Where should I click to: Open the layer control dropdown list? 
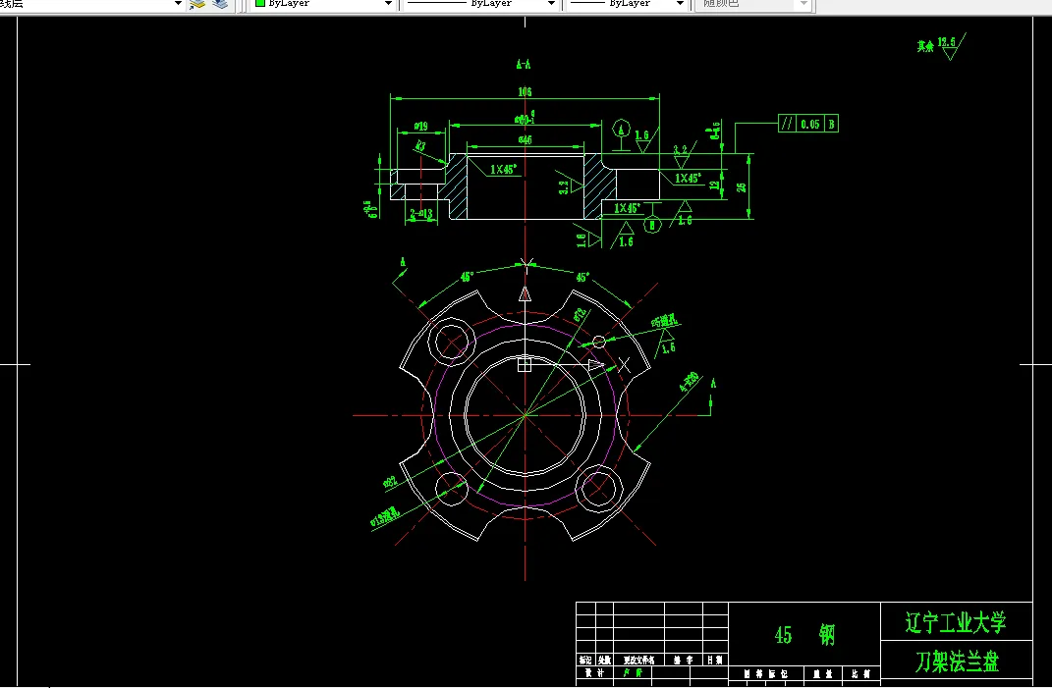pos(177,4)
